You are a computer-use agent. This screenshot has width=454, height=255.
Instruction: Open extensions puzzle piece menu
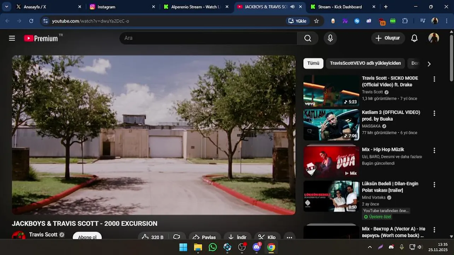click(x=405, y=21)
